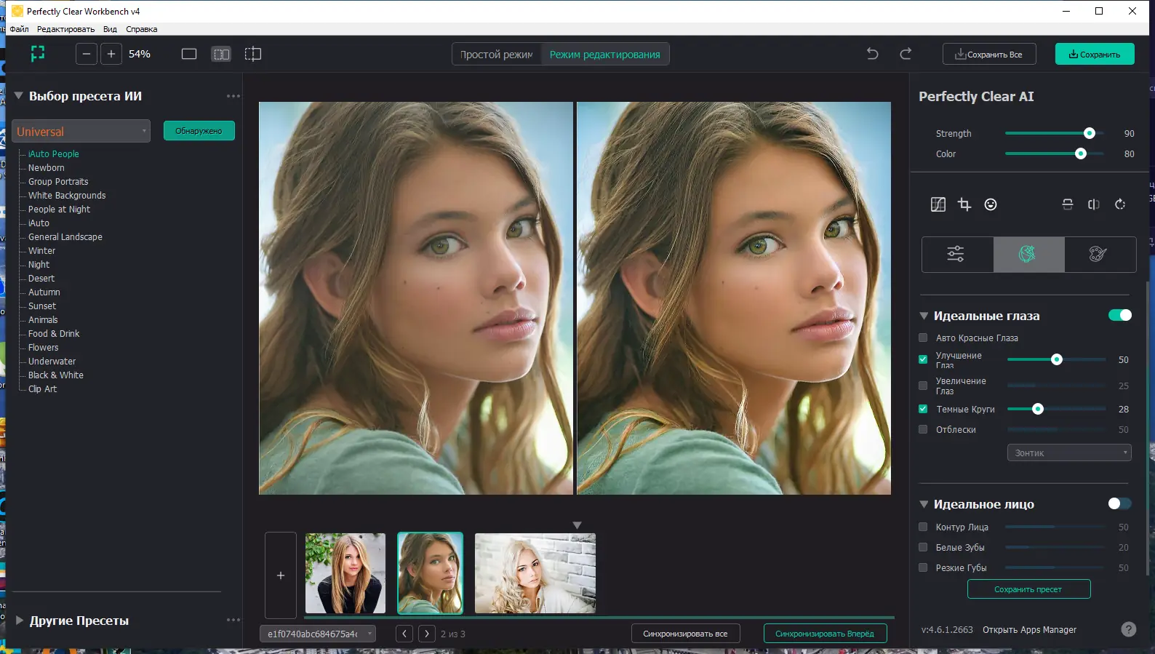The width and height of the screenshot is (1155, 654).
Task: Switch to single image view
Action: (189, 54)
